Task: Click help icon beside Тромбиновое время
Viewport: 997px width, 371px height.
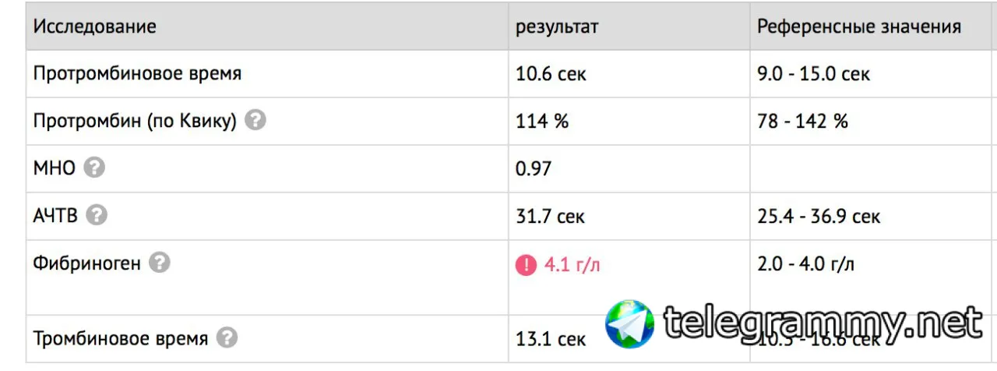Action: [x=227, y=338]
